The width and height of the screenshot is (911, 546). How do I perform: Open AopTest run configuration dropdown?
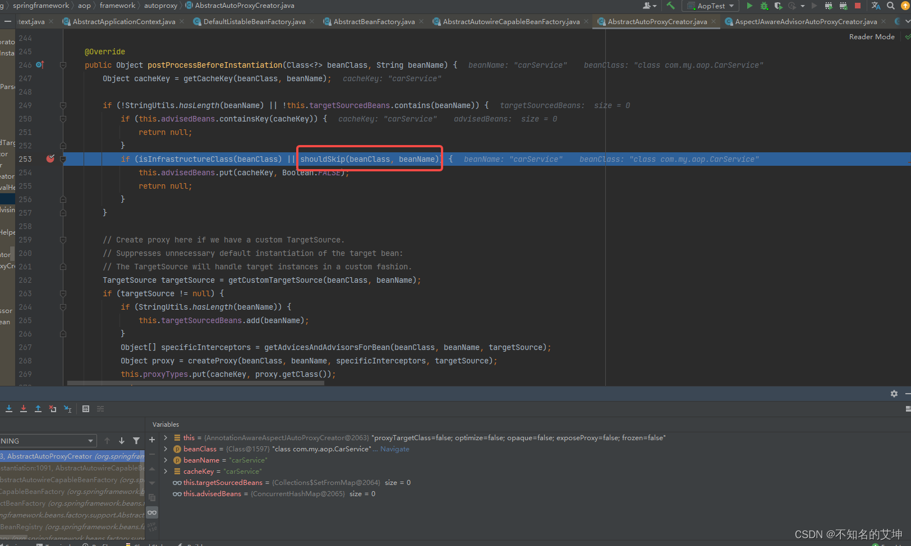tap(710, 6)
